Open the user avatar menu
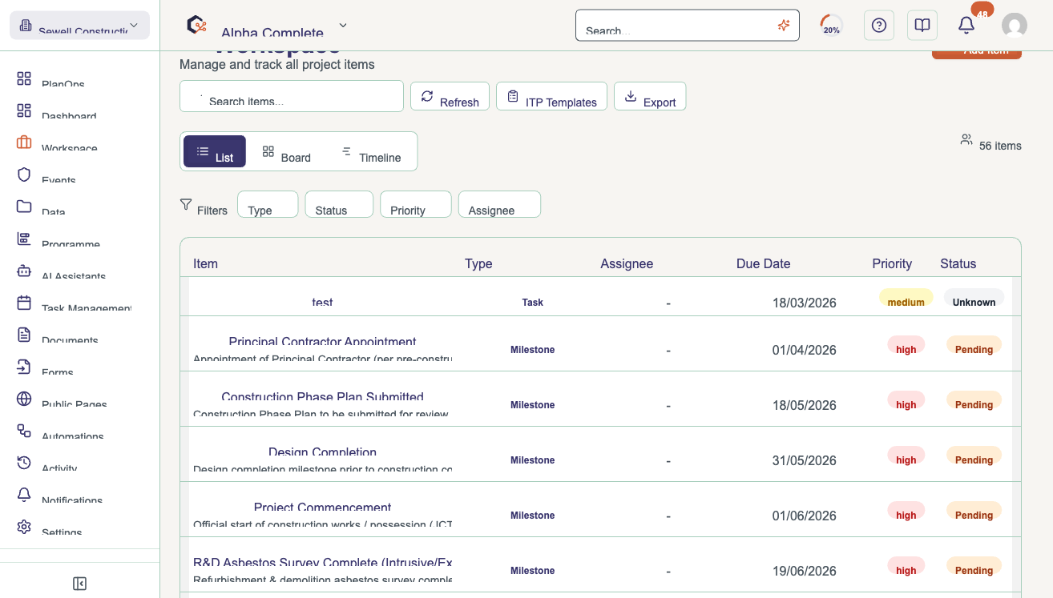 pyautogui.click(x=1015, y=26)
